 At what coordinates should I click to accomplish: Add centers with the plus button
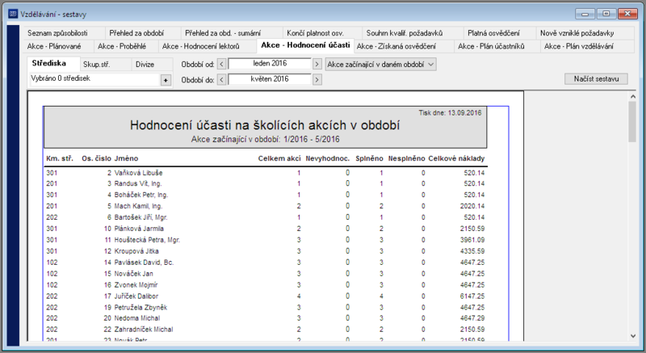coord(166,80)
